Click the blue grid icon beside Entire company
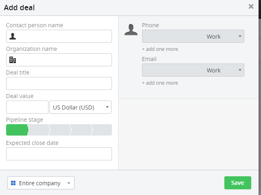The width and height of the screenshot is (261, 195). click(13, 183)
